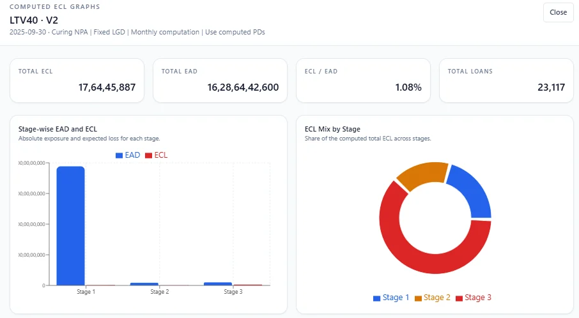Select the small blue Stage 3 EAD bar

tap(217, 284)
